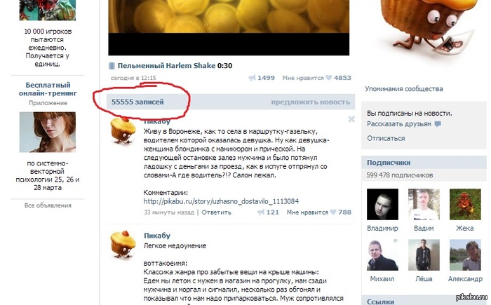Click the share megaphone icon beside 1499
The width and height of the screenshot is (491, 305).
point(252,78)
